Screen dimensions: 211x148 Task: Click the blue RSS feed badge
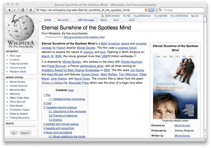point(151,10)
